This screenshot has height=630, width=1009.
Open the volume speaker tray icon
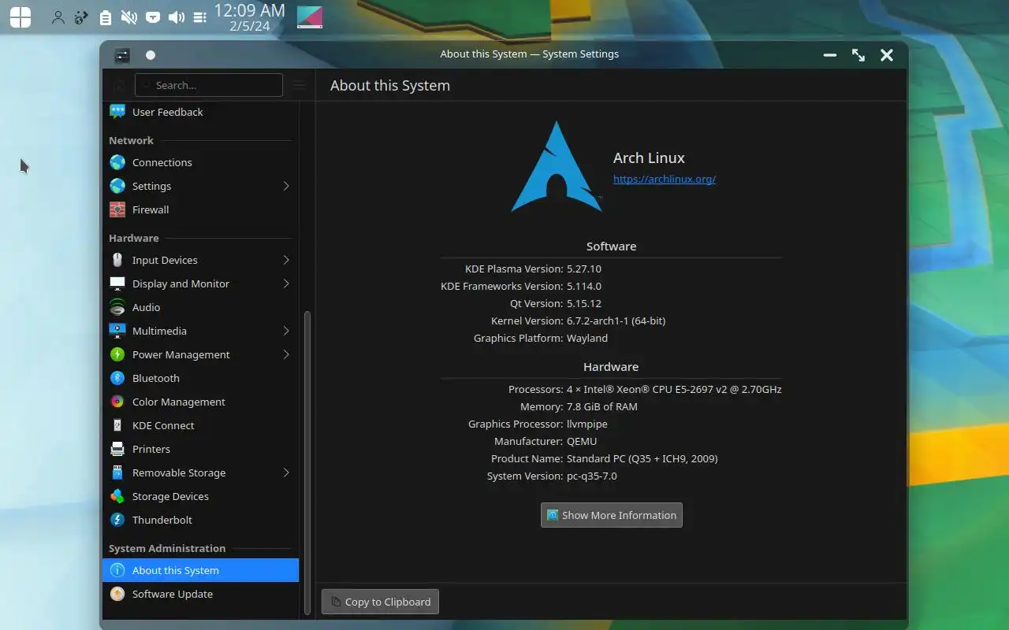[x=177, y=17]
